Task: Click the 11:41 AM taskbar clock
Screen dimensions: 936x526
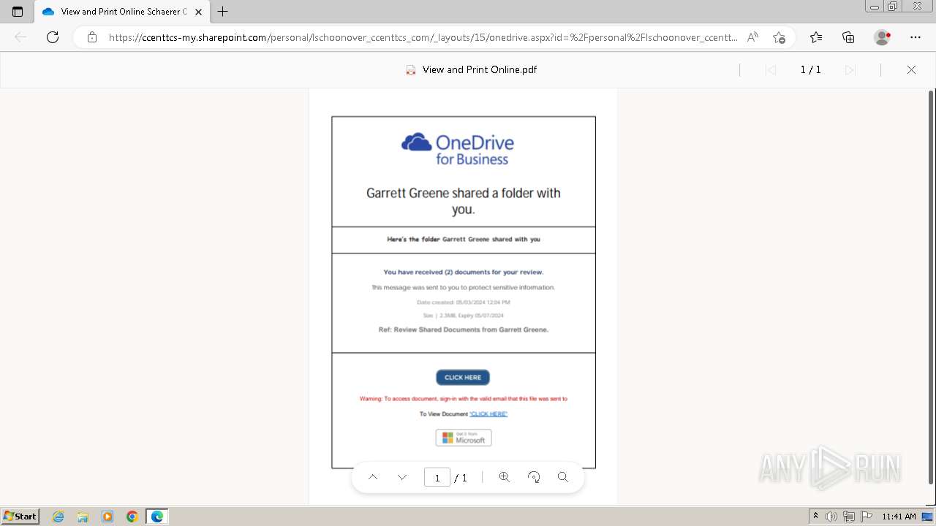Action: tap(899, 517)
